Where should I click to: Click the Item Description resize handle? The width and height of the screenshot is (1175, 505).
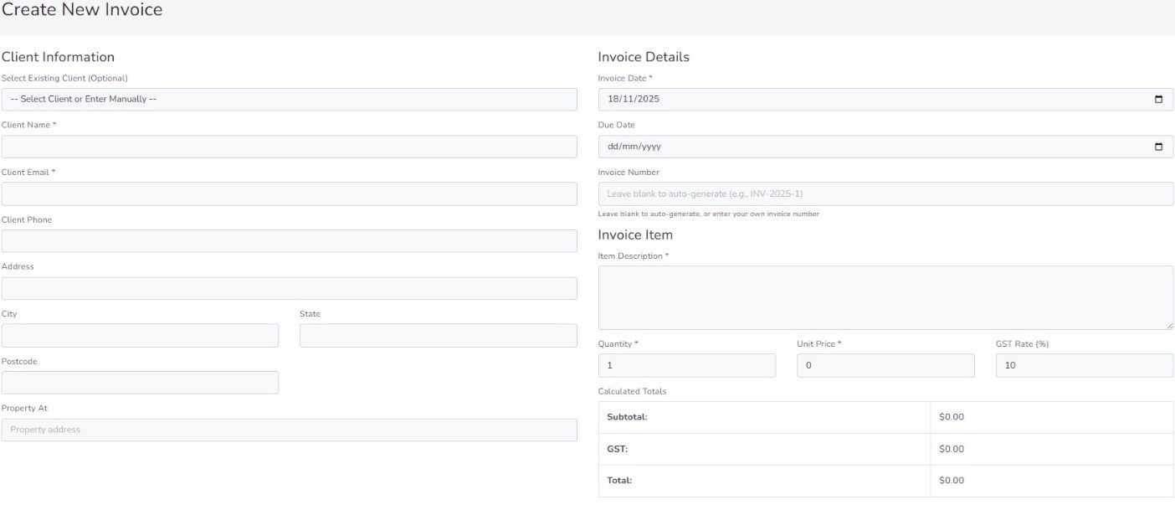click(x=1168, y=325)
